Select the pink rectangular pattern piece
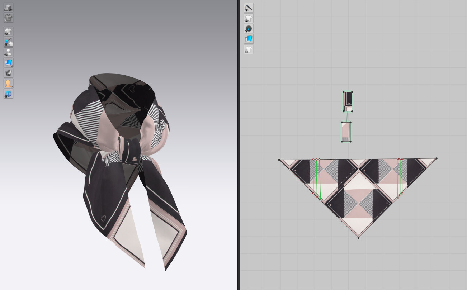Screen dimensions: 467x290 tap(346, 132)
